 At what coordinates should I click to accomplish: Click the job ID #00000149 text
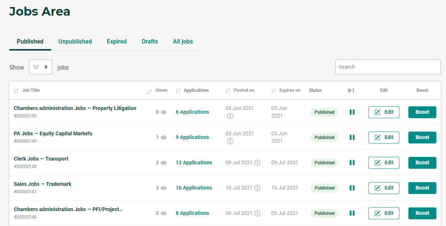click(x=25, y=141)
